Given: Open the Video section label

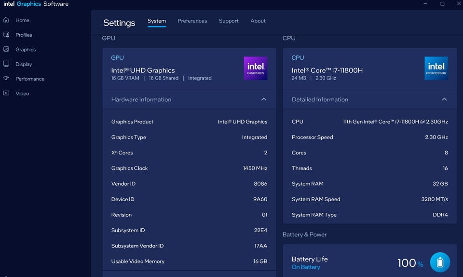Looking at the screenshot, I should [22, 93].
